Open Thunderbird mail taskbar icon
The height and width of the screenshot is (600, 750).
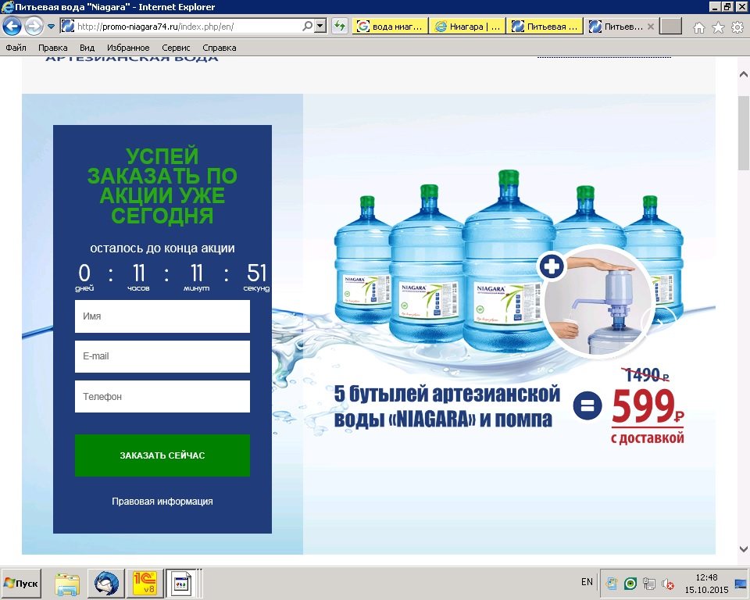[x=106, y=584]
